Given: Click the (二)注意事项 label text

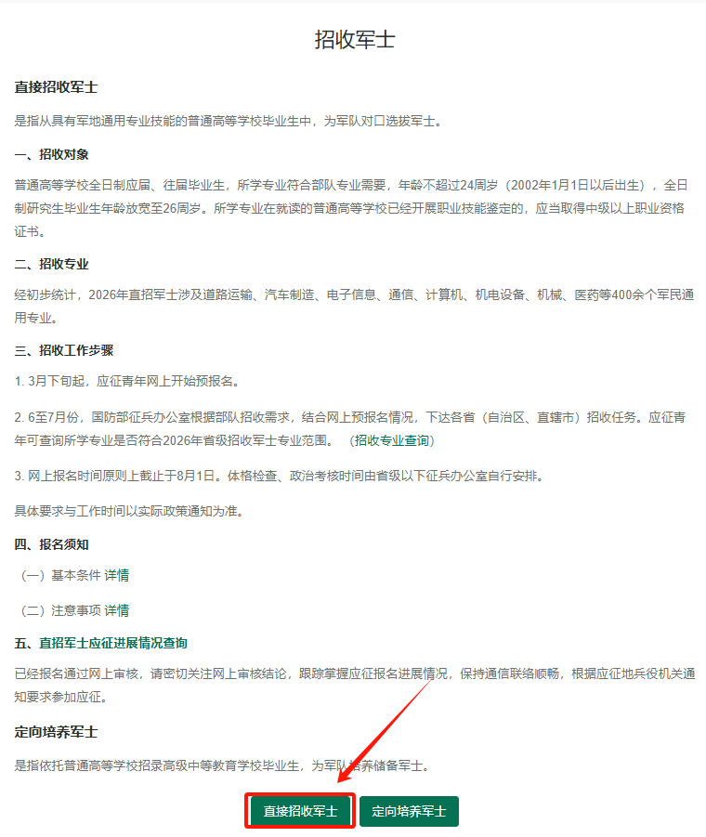Looking at the screenshot, I should 60,610.
